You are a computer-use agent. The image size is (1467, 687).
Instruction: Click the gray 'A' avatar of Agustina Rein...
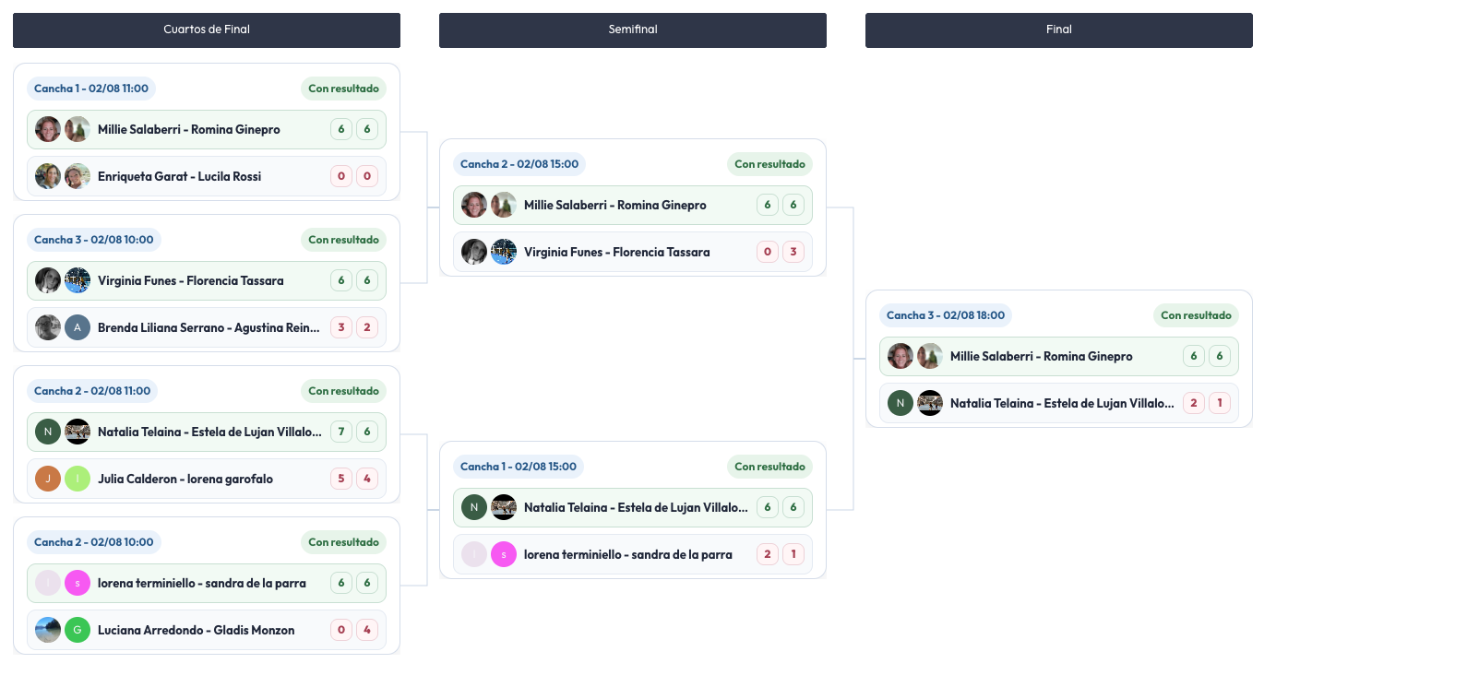tap(78, 327)
